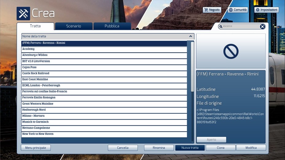Click the File di origine path text
Image resolution: width=285 pixels, height=160 pixels.
click(230, 116)
